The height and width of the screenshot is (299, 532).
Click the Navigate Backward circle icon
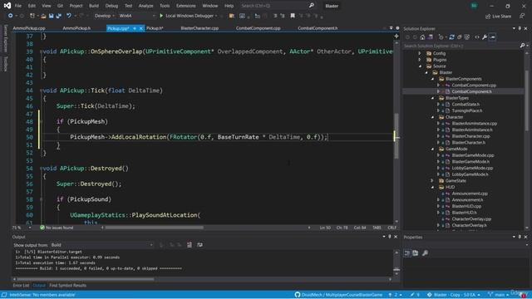pos(10,16)
